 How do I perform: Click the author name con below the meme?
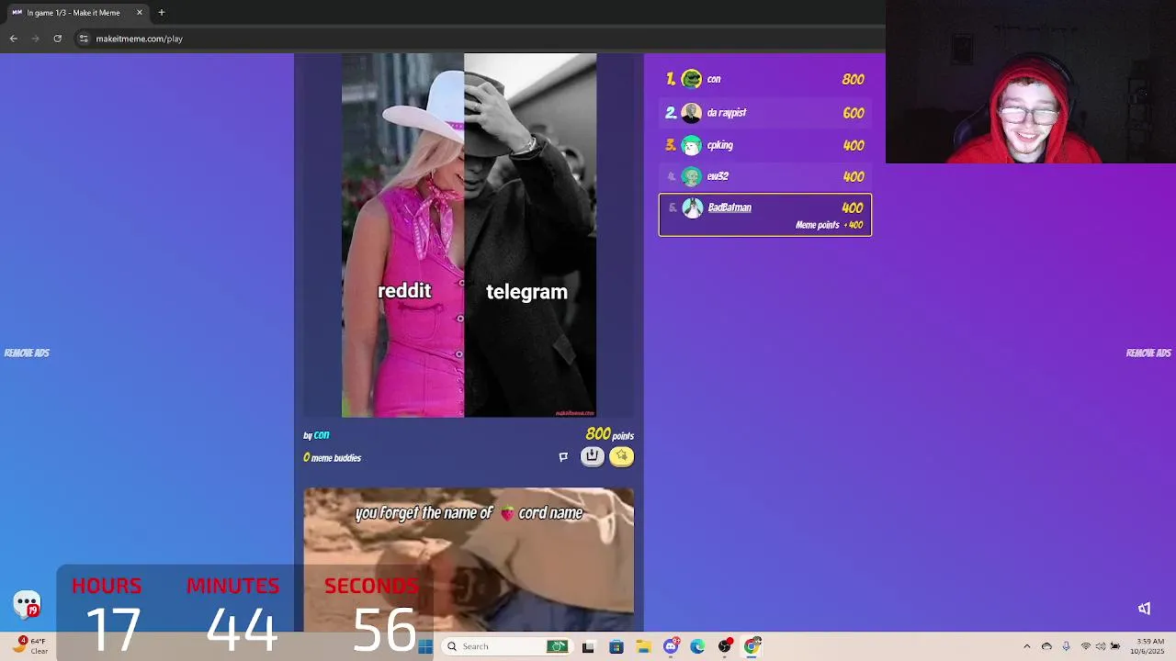322,435
